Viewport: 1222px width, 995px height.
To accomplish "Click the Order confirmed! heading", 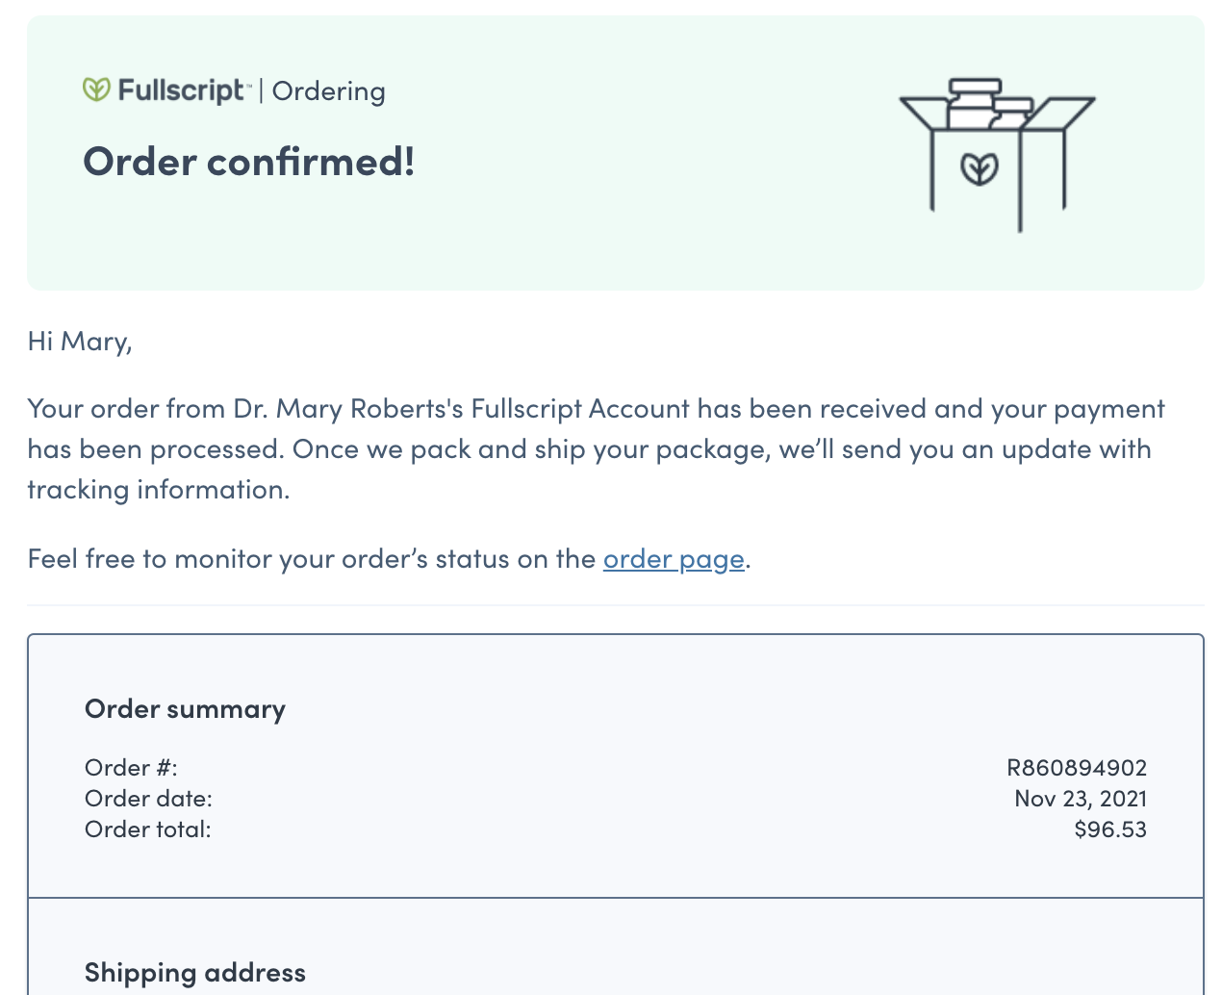I will tap(249, 161).
